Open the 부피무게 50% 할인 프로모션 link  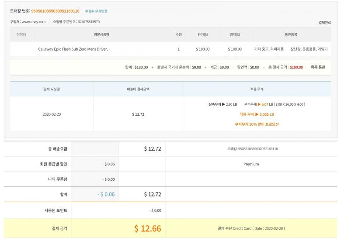click(x=257, y=124)
